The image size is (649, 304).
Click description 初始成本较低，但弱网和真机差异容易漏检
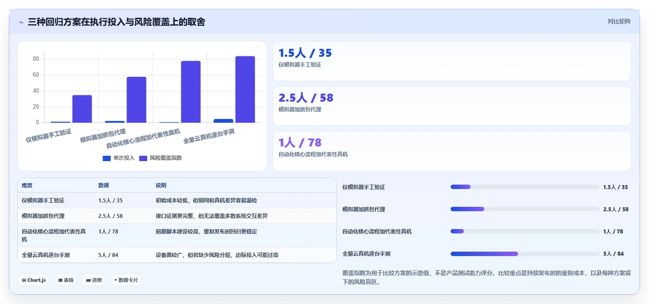tap(206, 201)
